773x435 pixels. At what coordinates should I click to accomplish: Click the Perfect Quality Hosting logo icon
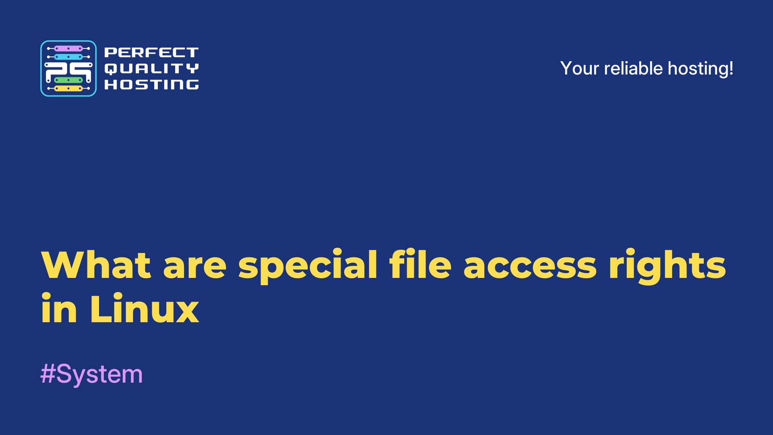click(68, 68)
